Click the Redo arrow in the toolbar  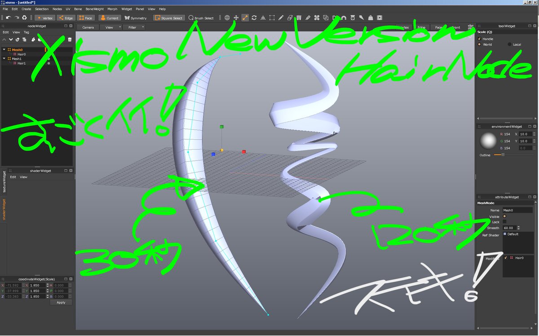pos(17,18)
